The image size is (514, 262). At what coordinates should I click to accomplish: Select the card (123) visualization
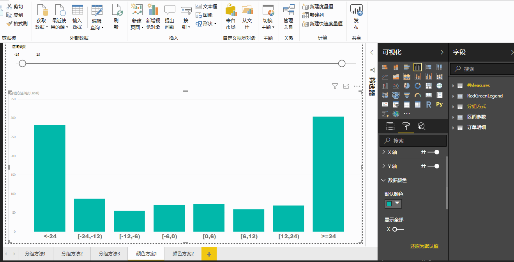pos(429,95)
